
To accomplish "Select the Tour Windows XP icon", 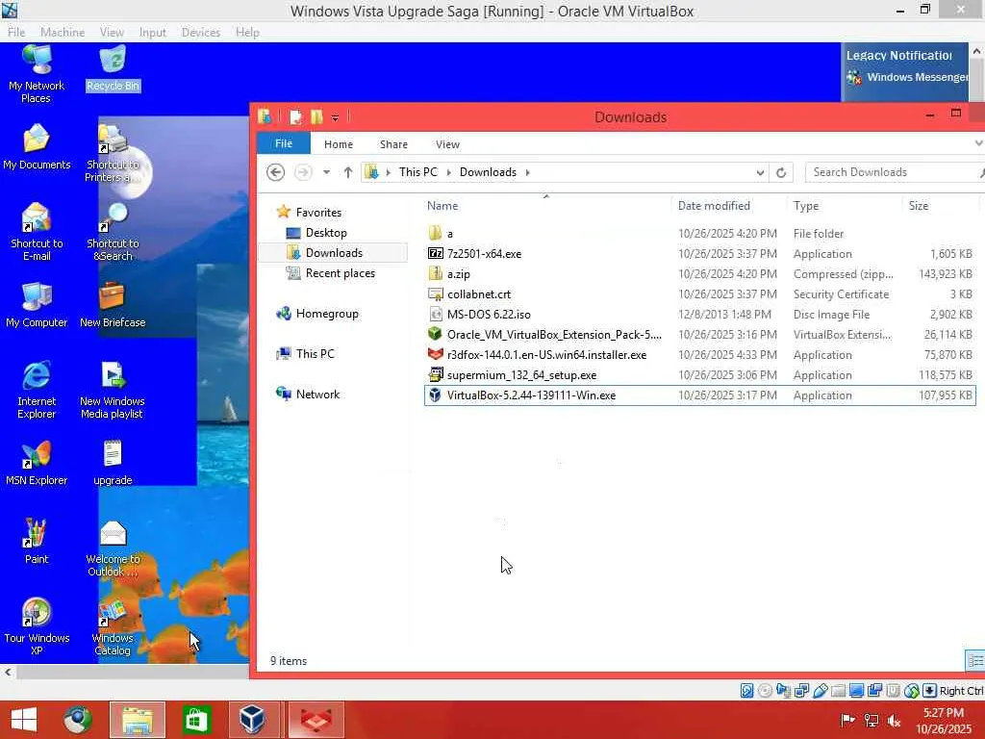I will 37,625.
